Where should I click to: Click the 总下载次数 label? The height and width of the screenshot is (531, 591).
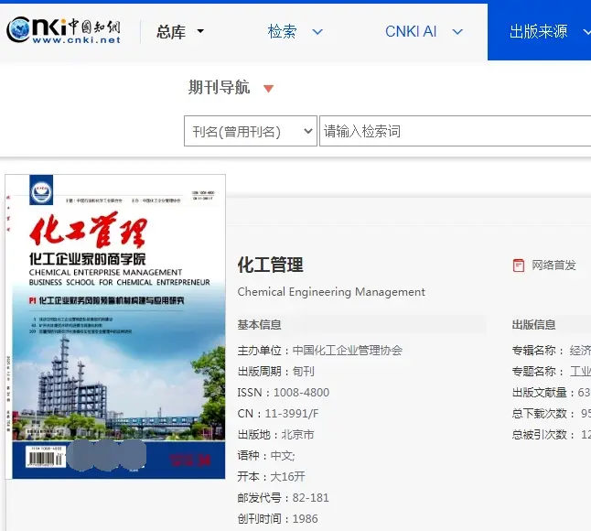coord(543,414)
